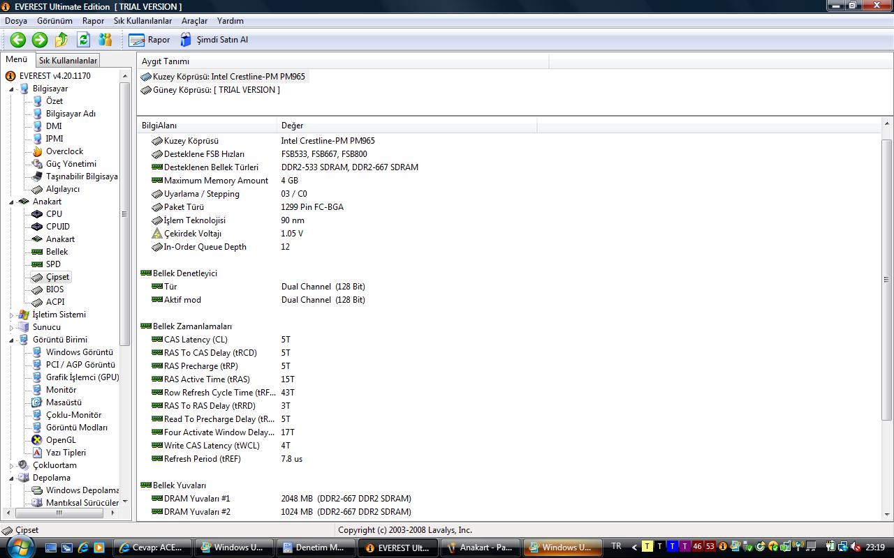Select Özet in the tree
Viewport: 894px width, 558px height.
point(54,101)
